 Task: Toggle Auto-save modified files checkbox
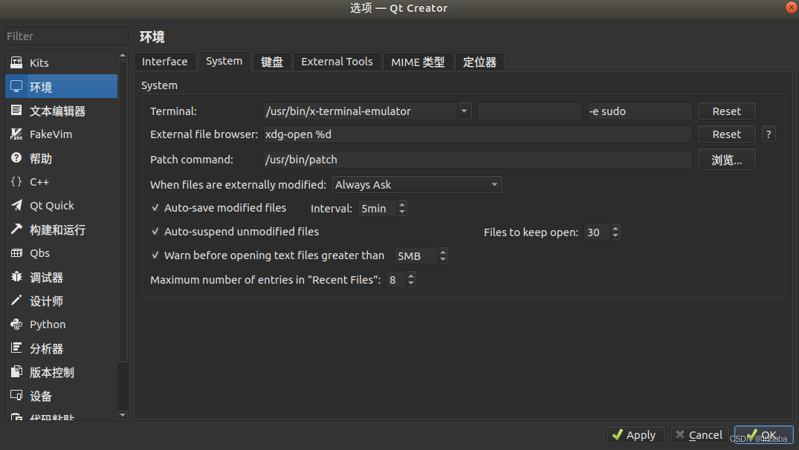point(155,208)
